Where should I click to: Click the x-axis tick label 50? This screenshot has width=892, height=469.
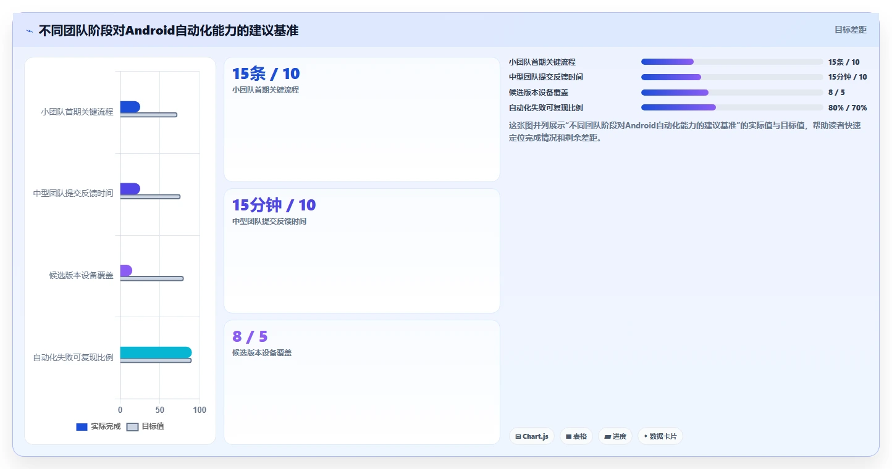coord(160,410)
